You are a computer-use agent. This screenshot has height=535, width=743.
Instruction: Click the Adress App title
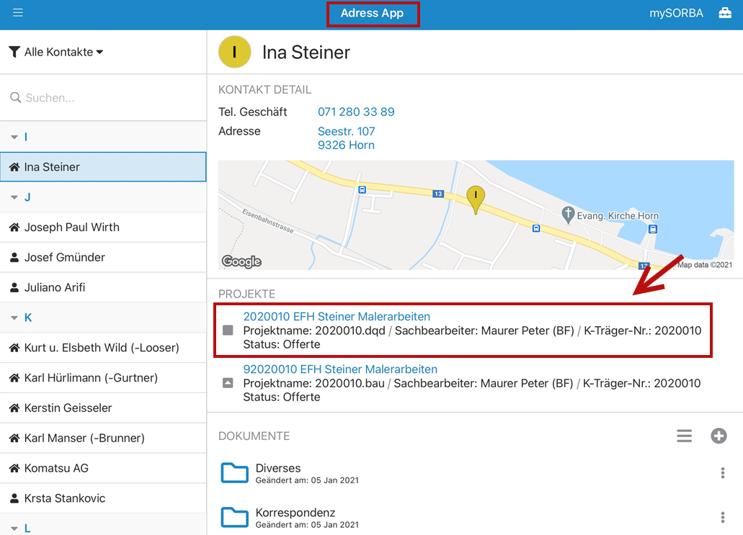coord(372,13)
